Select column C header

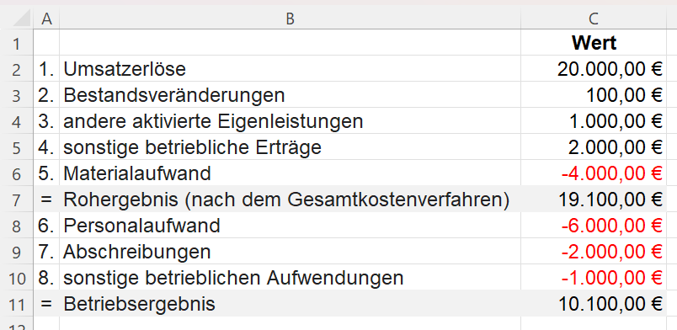[x=594, y=19]
